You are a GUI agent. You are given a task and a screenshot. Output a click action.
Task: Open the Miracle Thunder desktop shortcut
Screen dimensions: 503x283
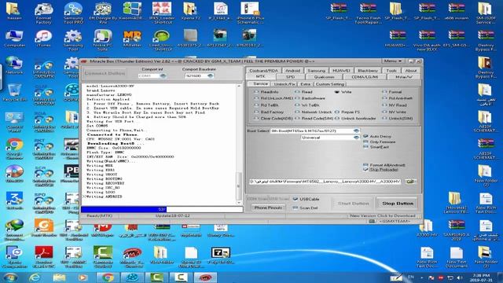(x=132, y=257)
